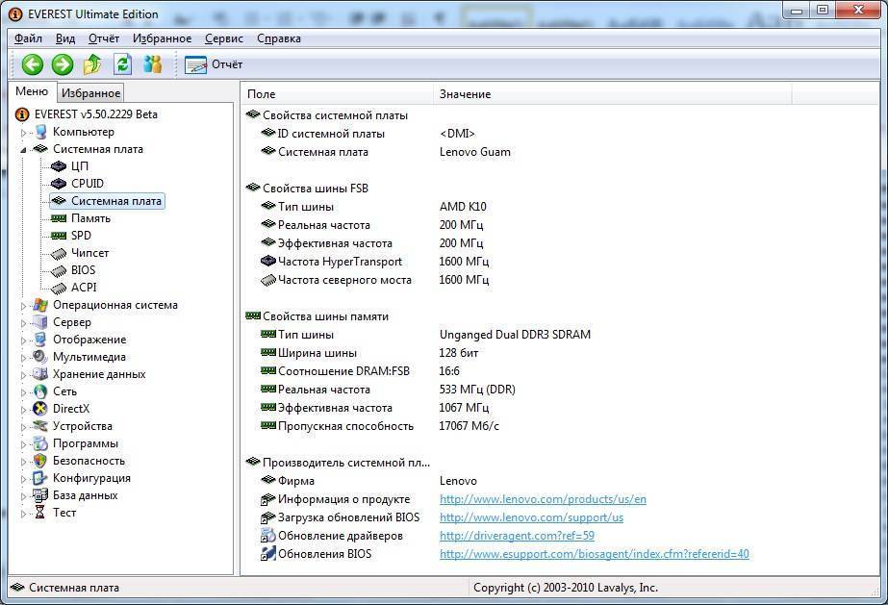Expand the DirectX tree node
Viewport: 888px width, 605px height.
[x=23, y=410]
